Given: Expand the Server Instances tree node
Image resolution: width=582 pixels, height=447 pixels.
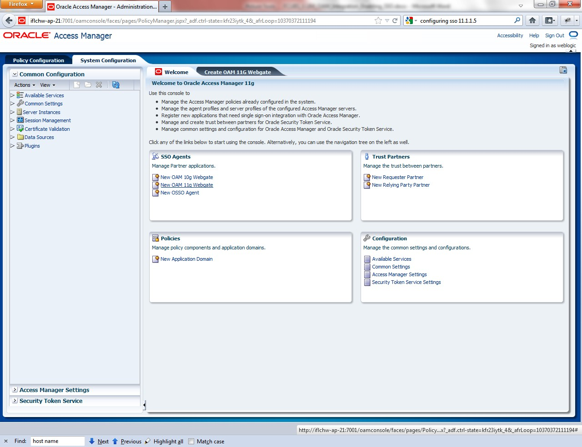Looking at the screenshot, I should 12,112.
